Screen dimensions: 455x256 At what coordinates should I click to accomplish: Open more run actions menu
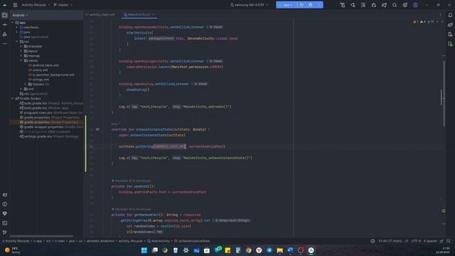(x=319, y=5)
